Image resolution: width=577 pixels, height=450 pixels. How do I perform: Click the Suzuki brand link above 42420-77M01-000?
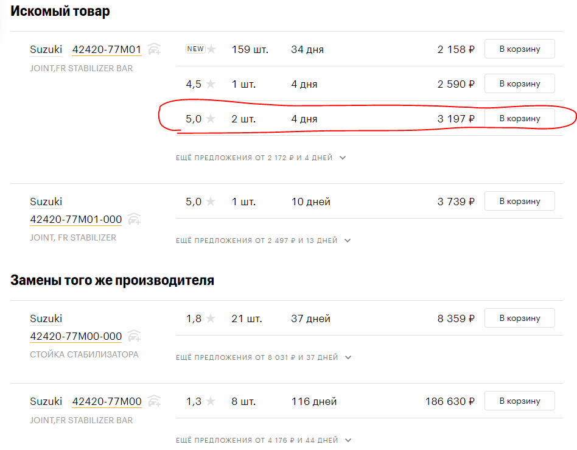[x=46, y=202]
